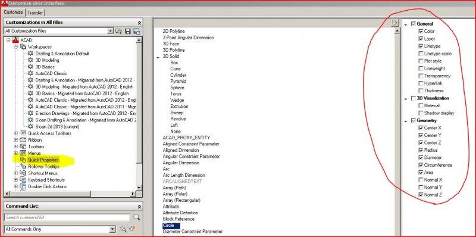The width and height of the screenshot is (476, 237).
Task: Click the edit object type list icon
Action: click(x=394, y=23)
